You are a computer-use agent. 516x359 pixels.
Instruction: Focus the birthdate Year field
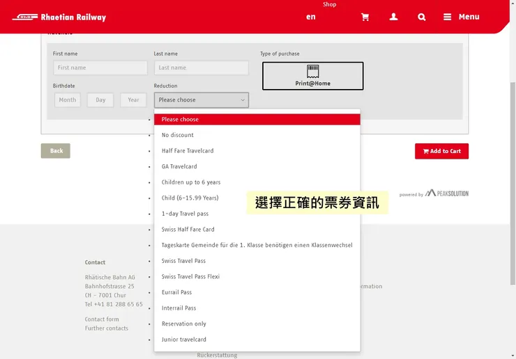tap(133, 100)
